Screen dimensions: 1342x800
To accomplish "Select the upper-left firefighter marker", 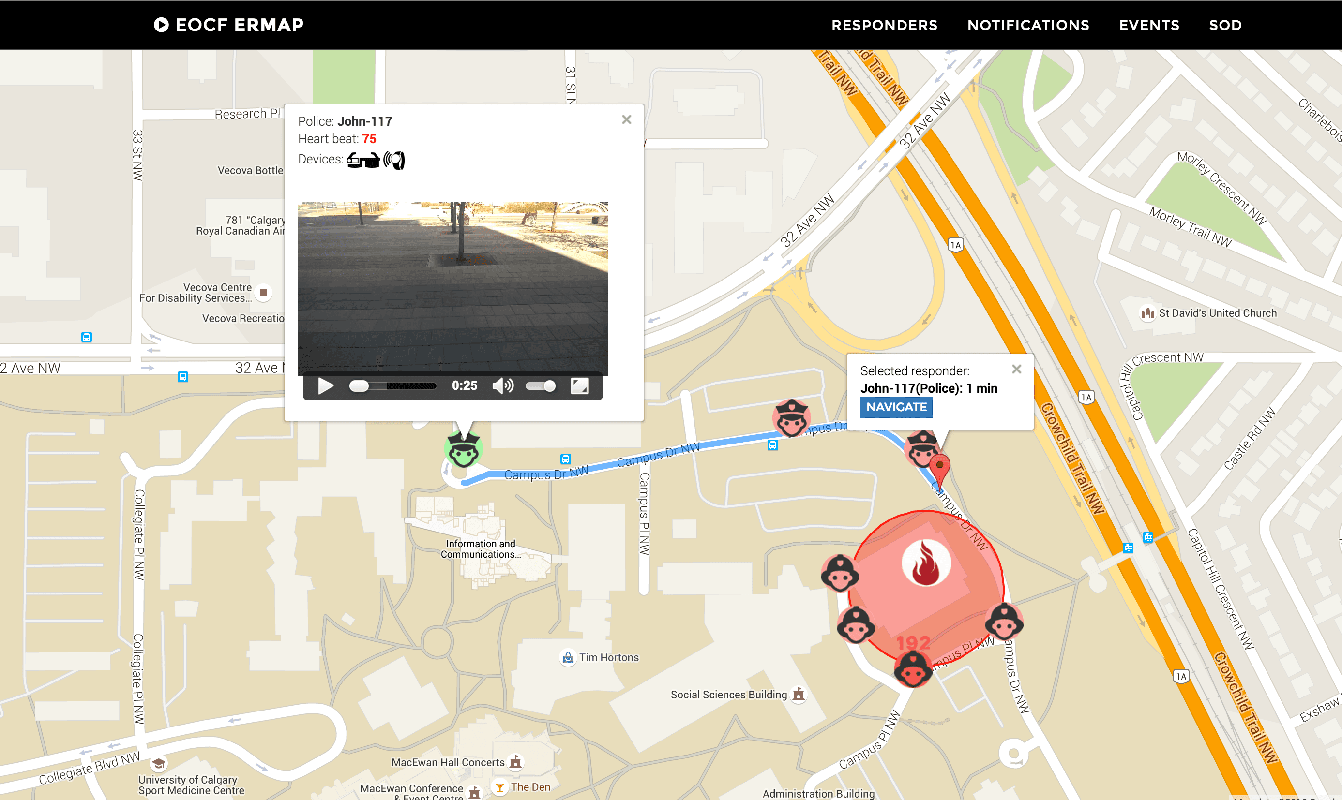I will [839, 573].
